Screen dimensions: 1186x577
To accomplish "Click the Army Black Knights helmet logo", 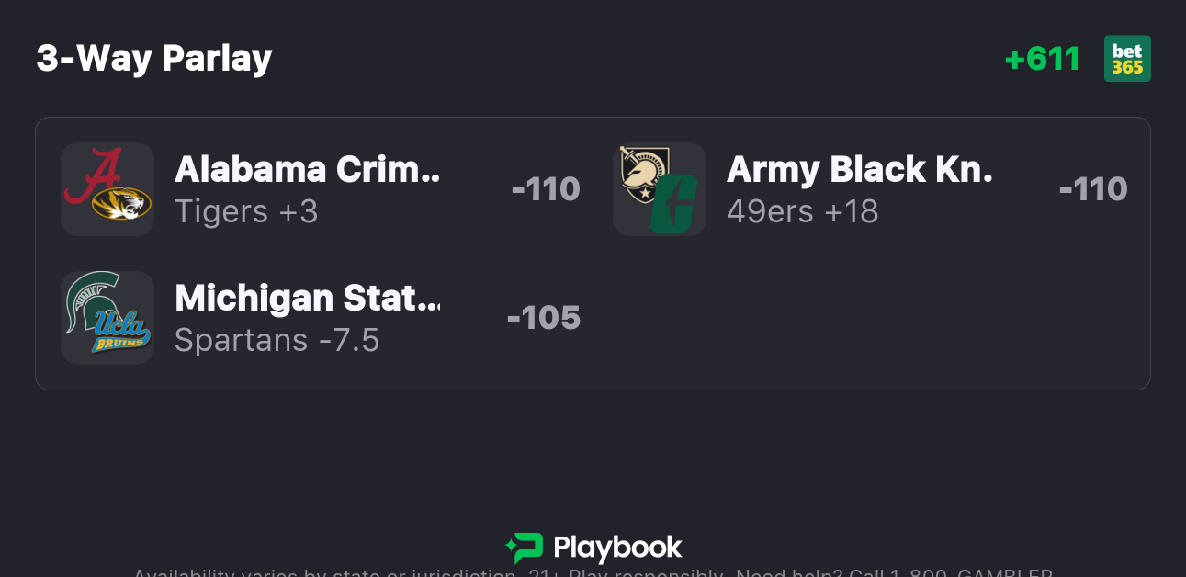I will point(638,175).
